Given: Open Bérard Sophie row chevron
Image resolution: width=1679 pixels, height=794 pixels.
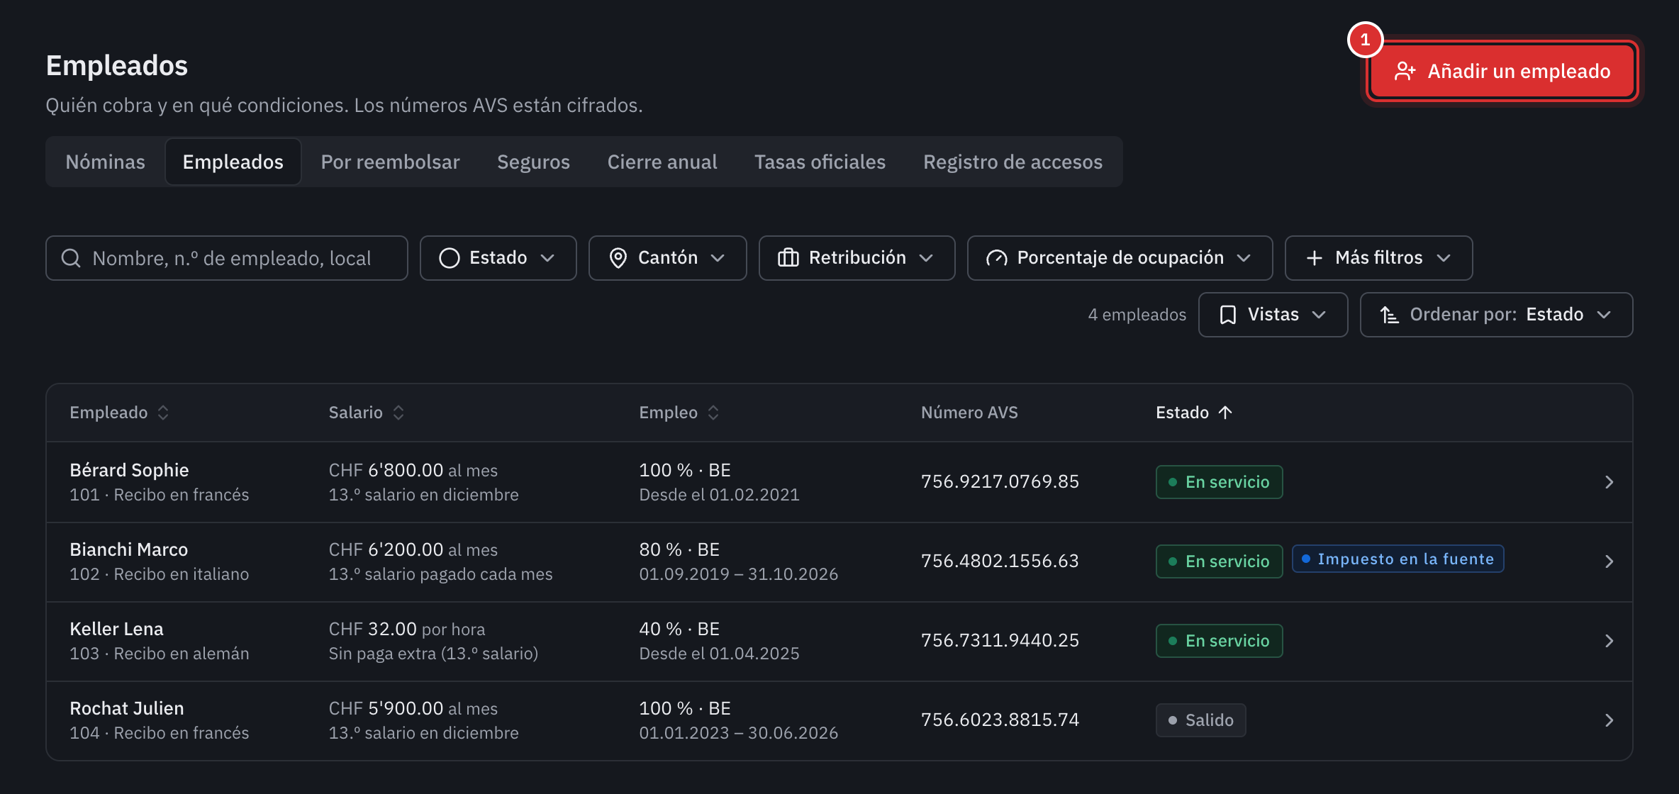Looking at the screenshot, I should [1609, 482].
